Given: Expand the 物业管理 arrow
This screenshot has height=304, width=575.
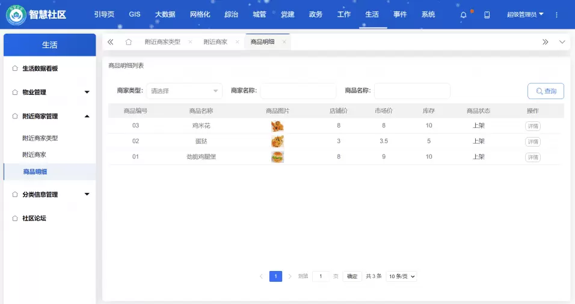Looking at the screenshot, I should (87, 93).
